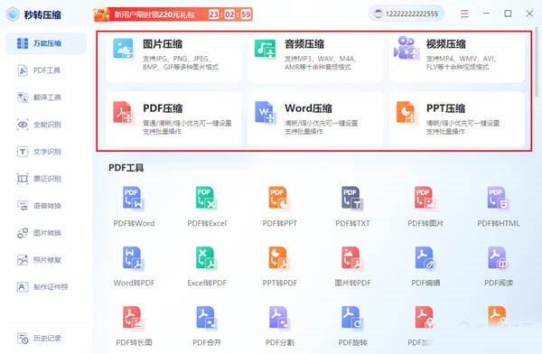Image resolution: width=542 pixels, height=354 pixels.
Task: Launch the Excel转PDF tool
Action: (207, 266)
